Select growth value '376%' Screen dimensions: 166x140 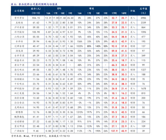[x=79, y=126]
